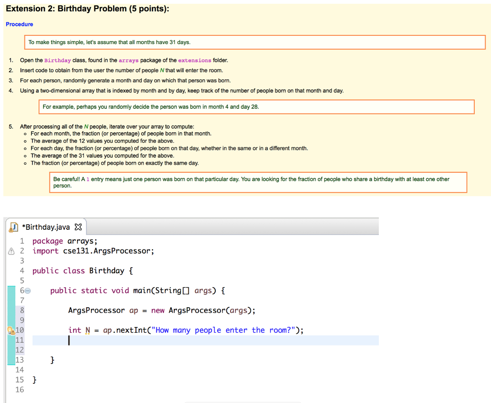Click the warning triangle beside line 2
This screenshot has height=403, width=491.
11,250
